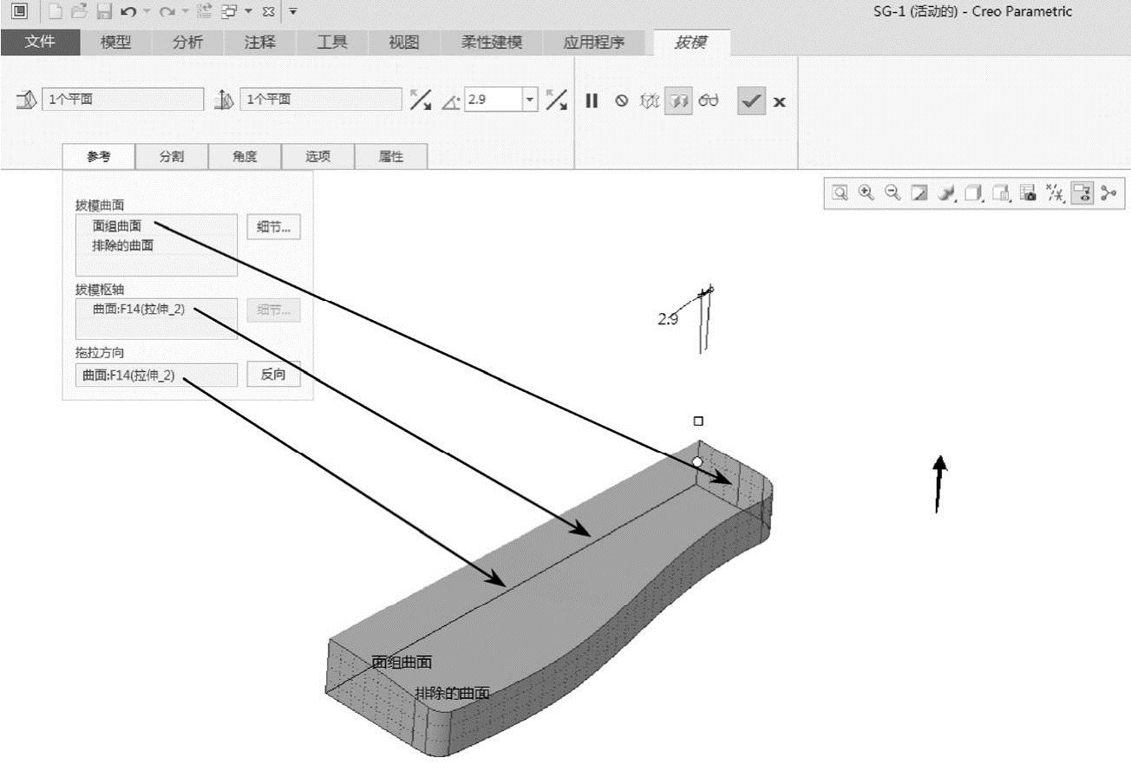The width and height of the screenshot is (1131, 771).
Task: Click the 反向 button to reverse direction
Action: [273, 375]
